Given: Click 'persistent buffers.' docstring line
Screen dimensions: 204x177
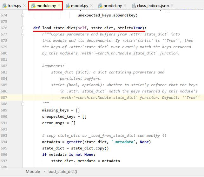Looking at the screenshot, I should coord(81,79).
